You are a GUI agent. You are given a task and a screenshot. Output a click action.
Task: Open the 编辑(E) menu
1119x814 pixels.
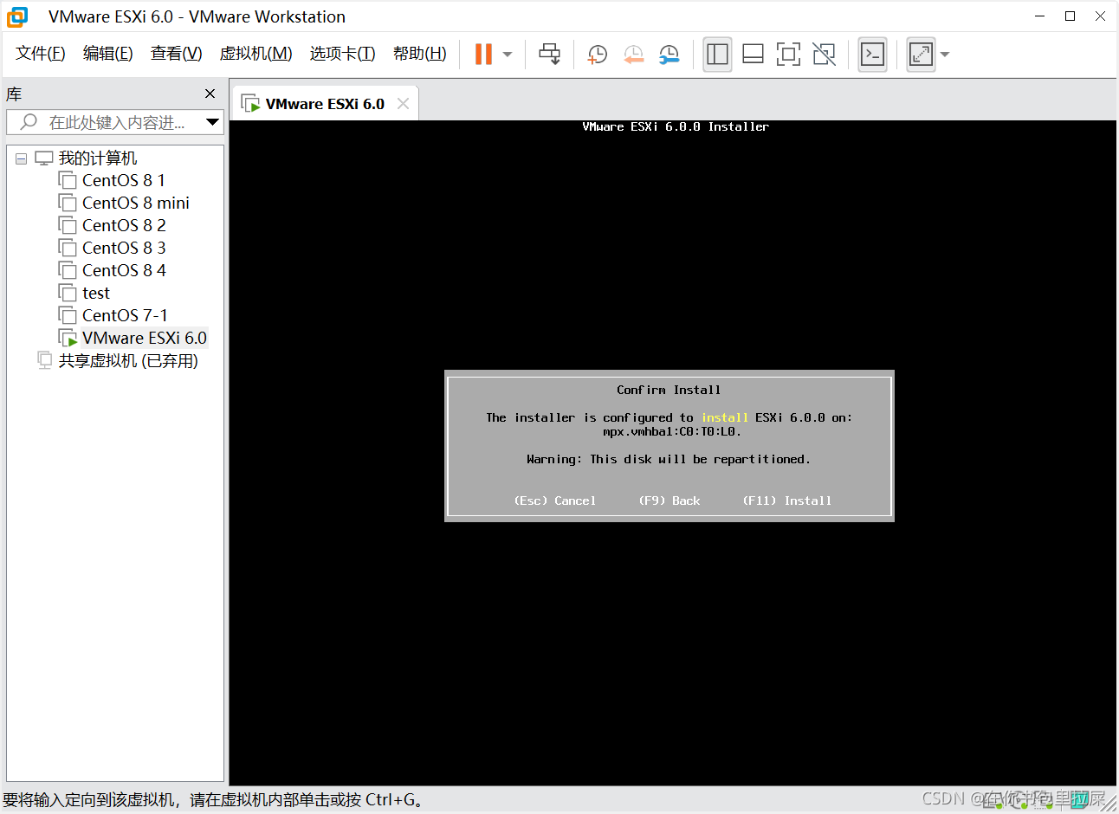click(108, 54)
